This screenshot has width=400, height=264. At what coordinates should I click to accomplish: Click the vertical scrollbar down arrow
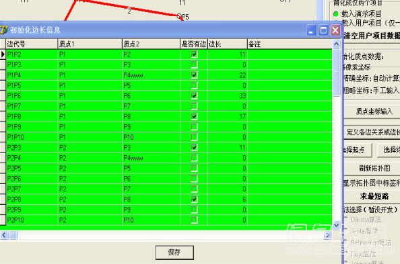coord(337,225)
